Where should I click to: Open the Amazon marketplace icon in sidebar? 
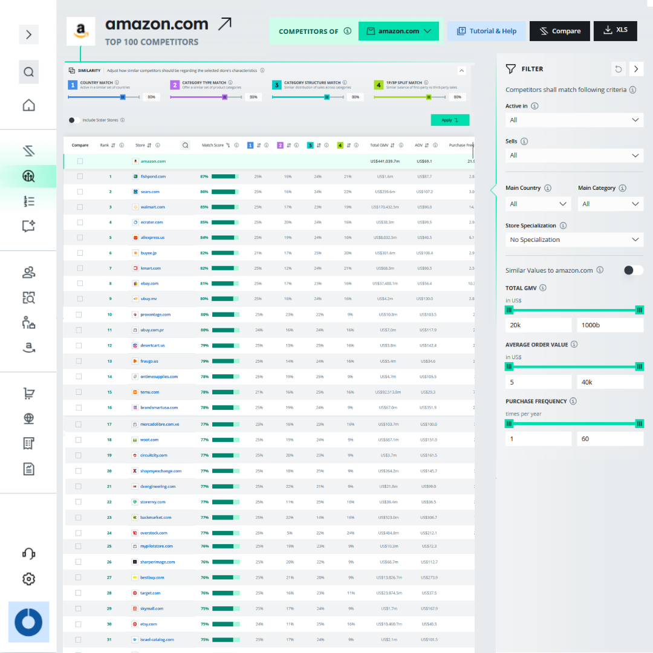tap(29, 347)
